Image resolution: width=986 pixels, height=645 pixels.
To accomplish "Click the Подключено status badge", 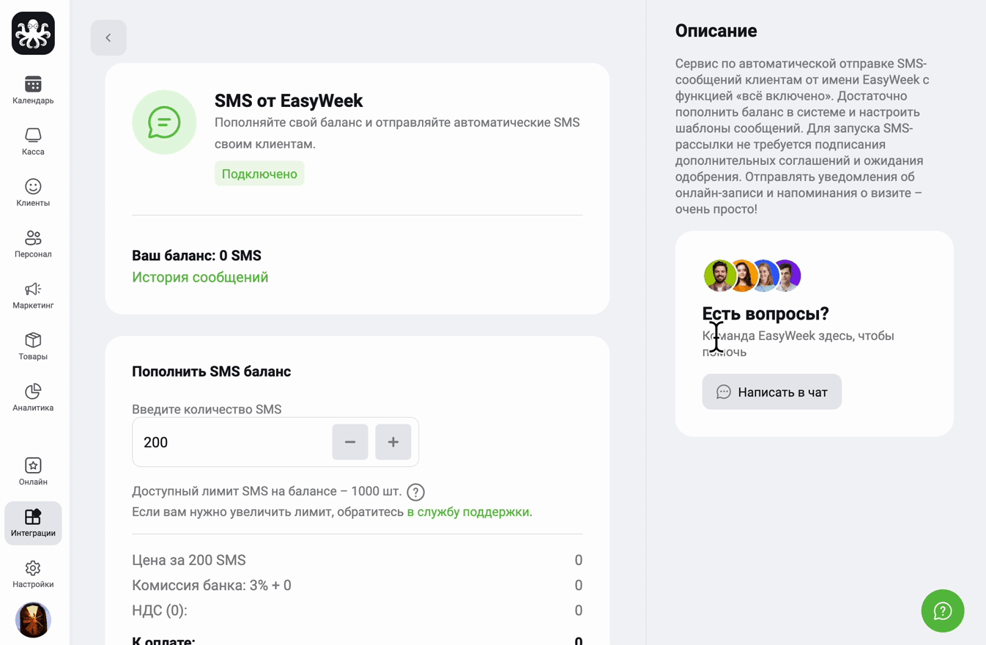I will (259, 174).
